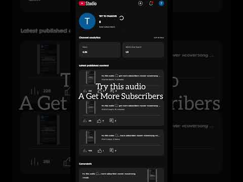This screenshot has height=182, width=243.
Task: Open the first published video thumbnail
Action: pyautogui.click(x=91, y=77)
